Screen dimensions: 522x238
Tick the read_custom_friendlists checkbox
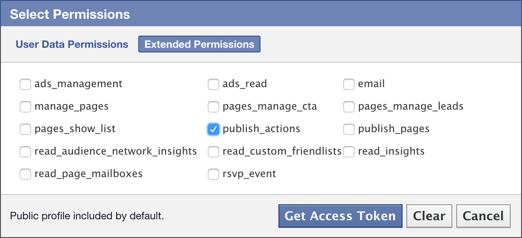214,152
